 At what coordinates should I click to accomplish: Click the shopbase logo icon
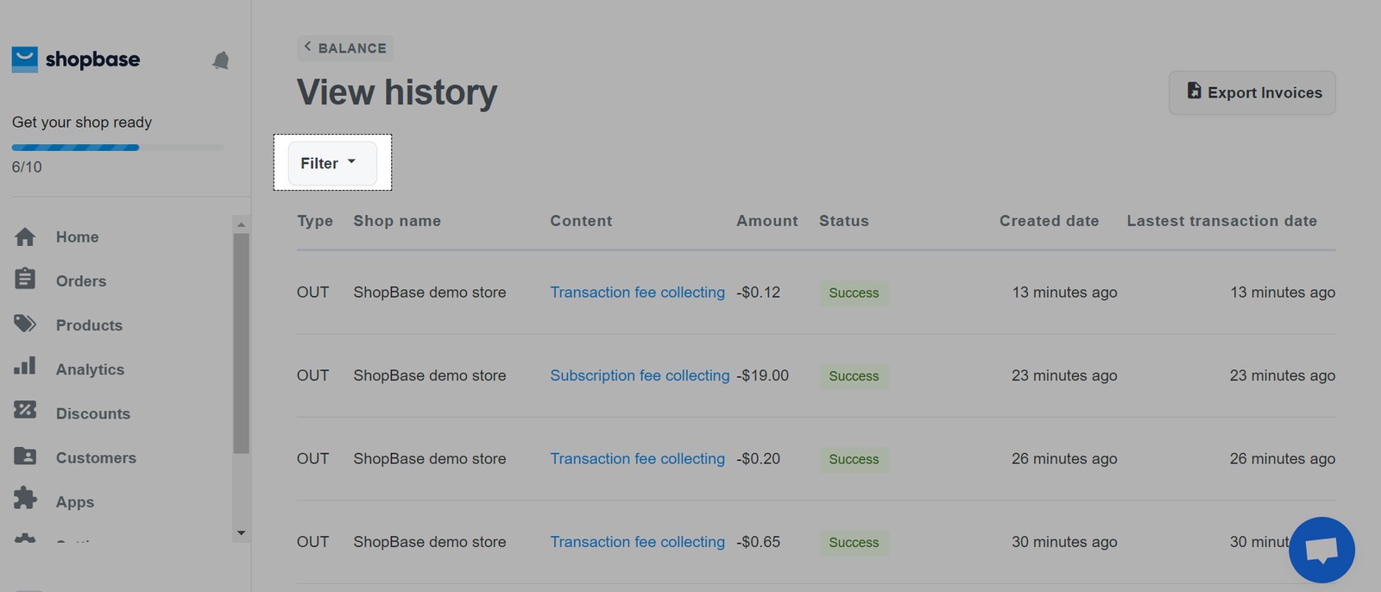(25, 60)
